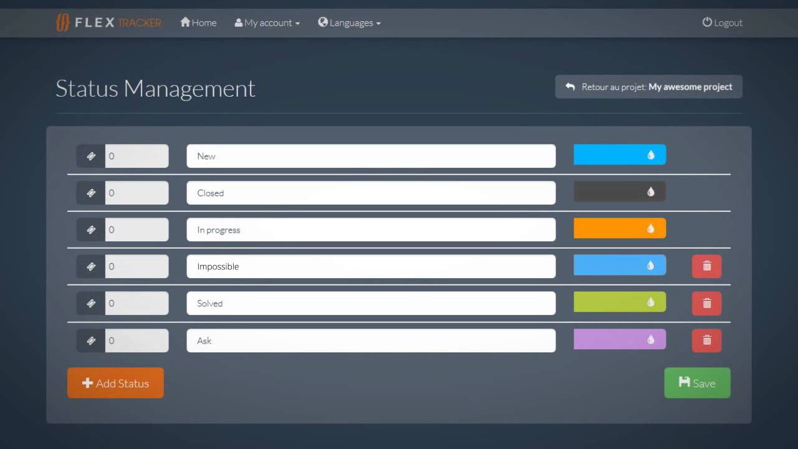Open the color picker for New status
This screenshot has width=798, height=449.
coord(620,155)
